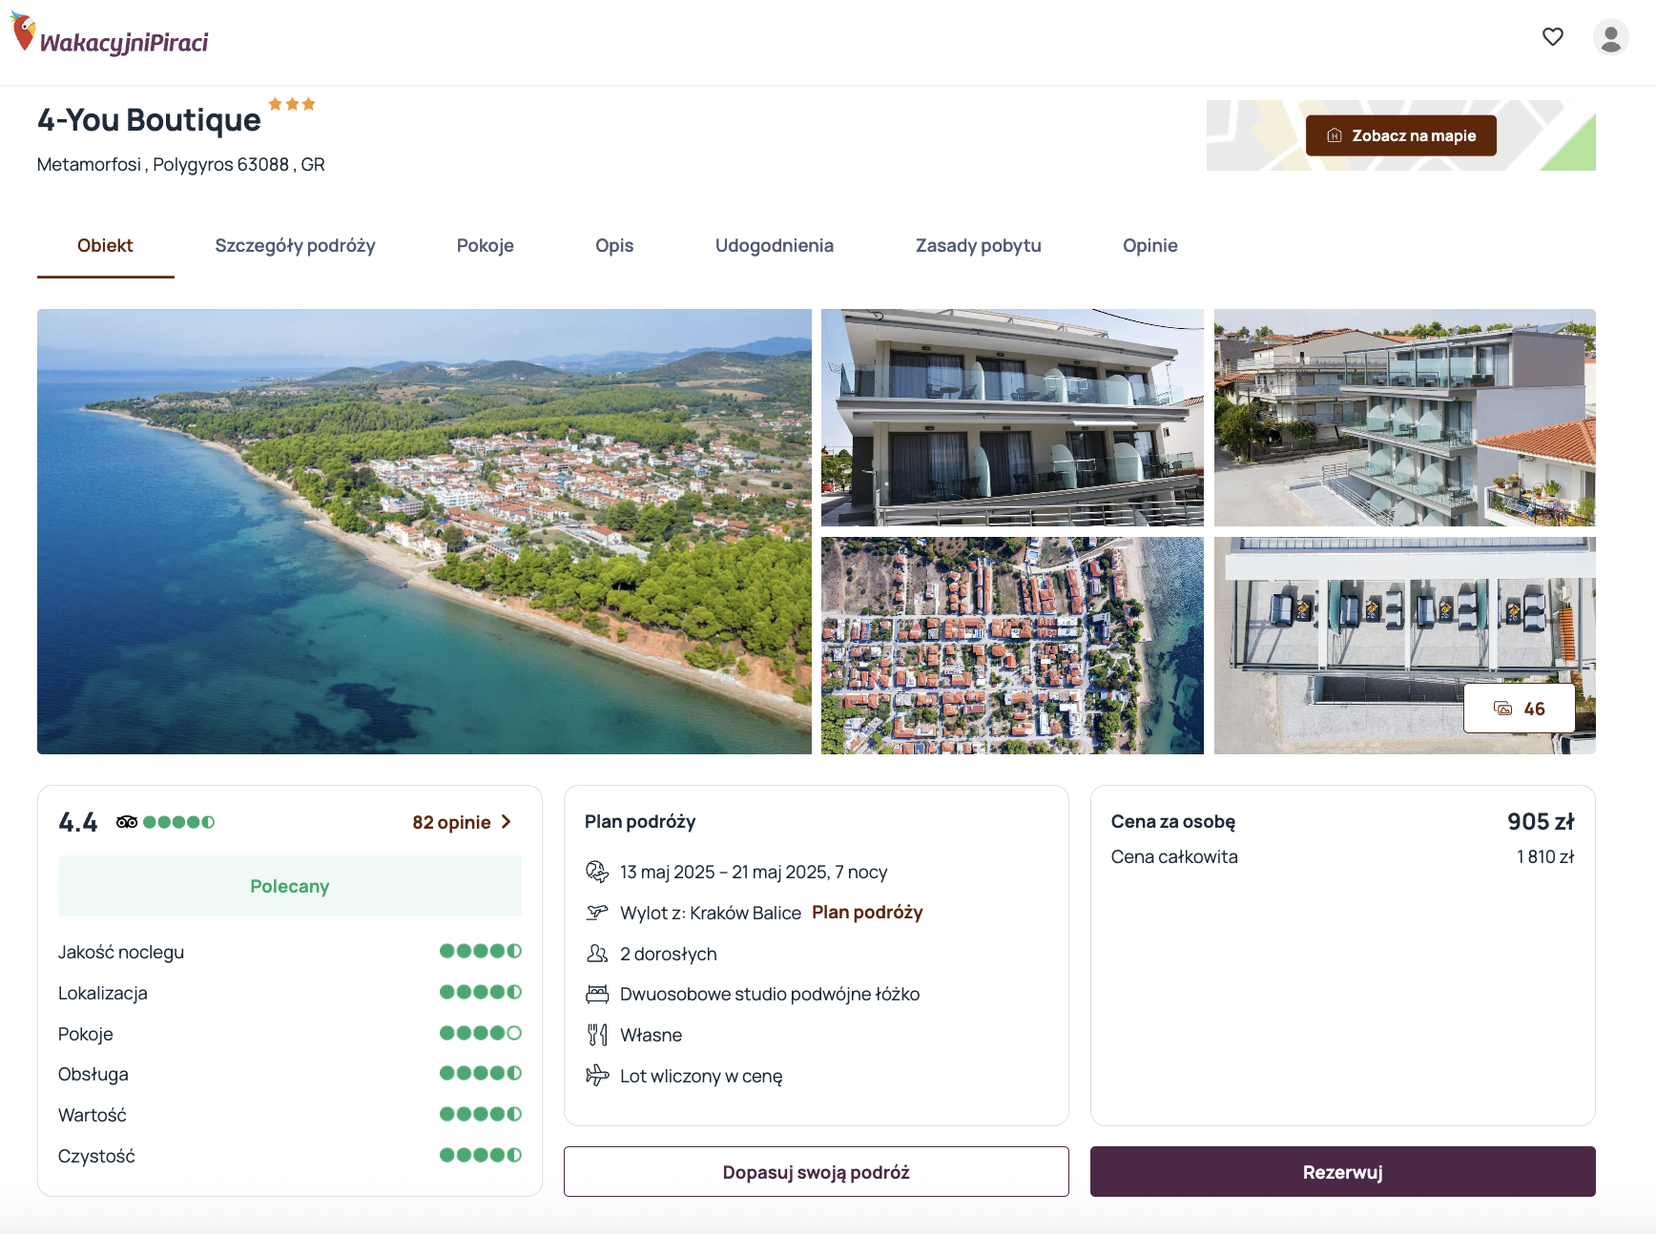The width and height of the screenshot is (1656, 1234).
Task: Click the 'Cena całkowita' label
Action: (x=1174, y=856)
